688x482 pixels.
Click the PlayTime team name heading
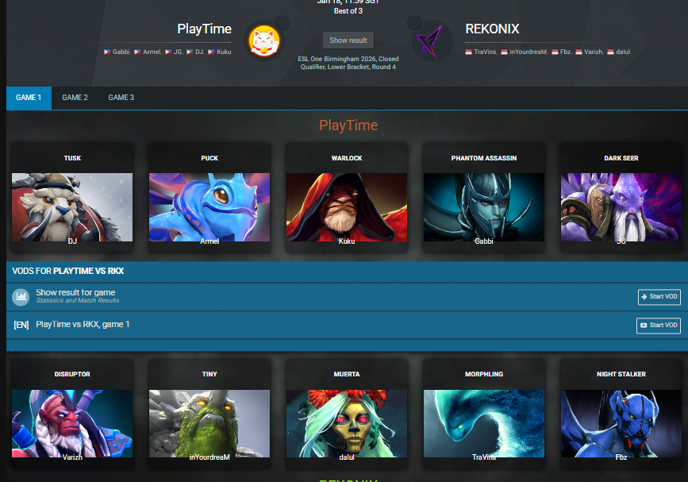click(x=204, y=29)
